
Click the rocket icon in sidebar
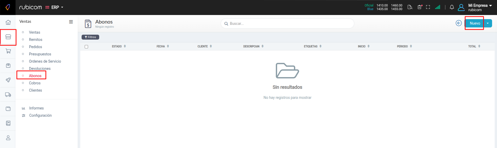8,80
